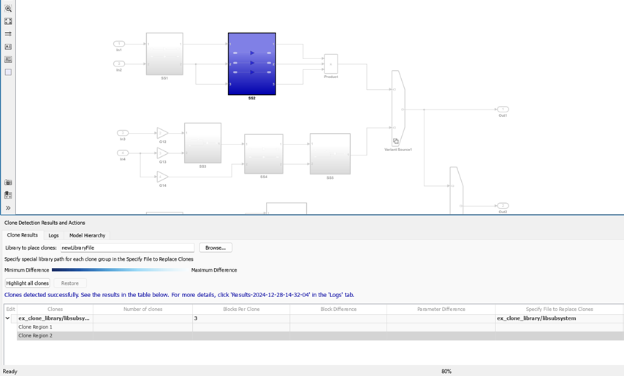The height and width of the screenshot is (376, 624).
Task: Click the variant badge on Variant Source1
Action: pyautogui.click(x=396, y=142)
